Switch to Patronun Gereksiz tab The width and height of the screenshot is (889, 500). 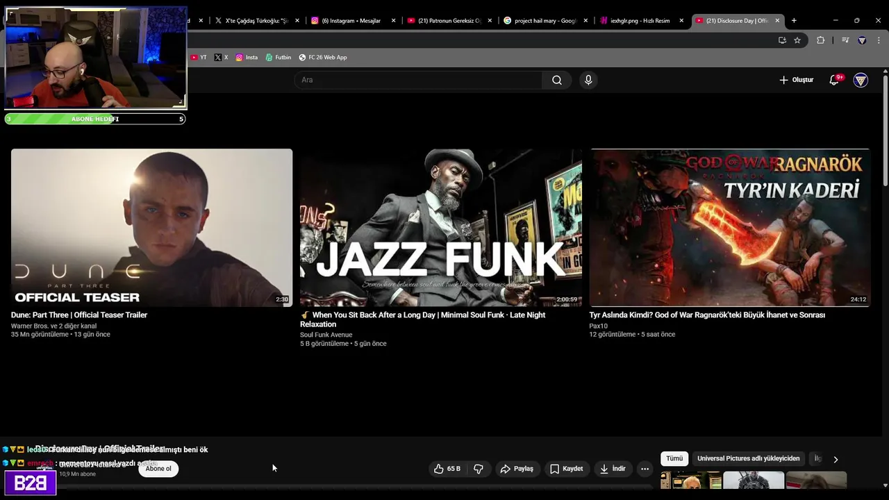coord(449,21)
